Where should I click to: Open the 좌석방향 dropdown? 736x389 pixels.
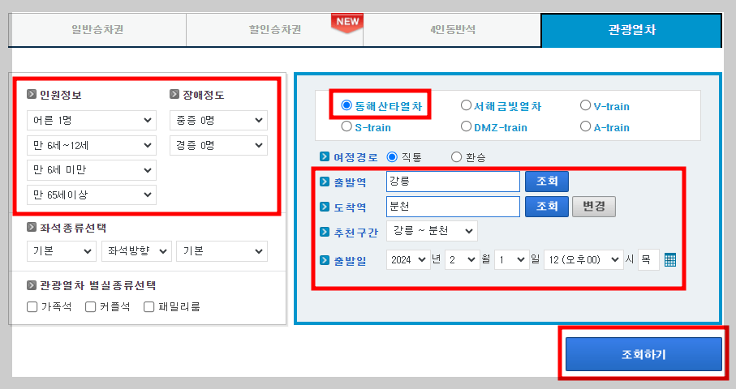136,251
